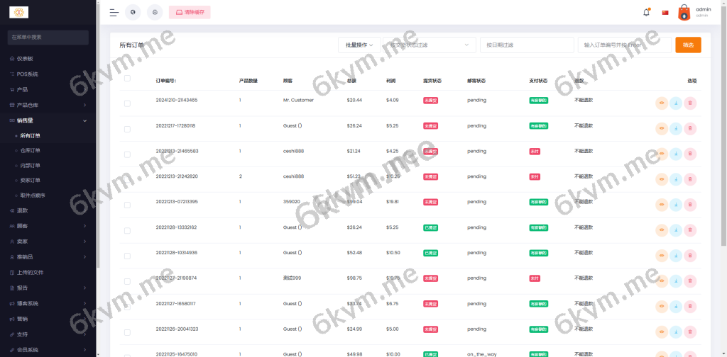The height and width of the screenshot is (357, 727).
Task: Click the order number search input field
Action: pos(624,45)
